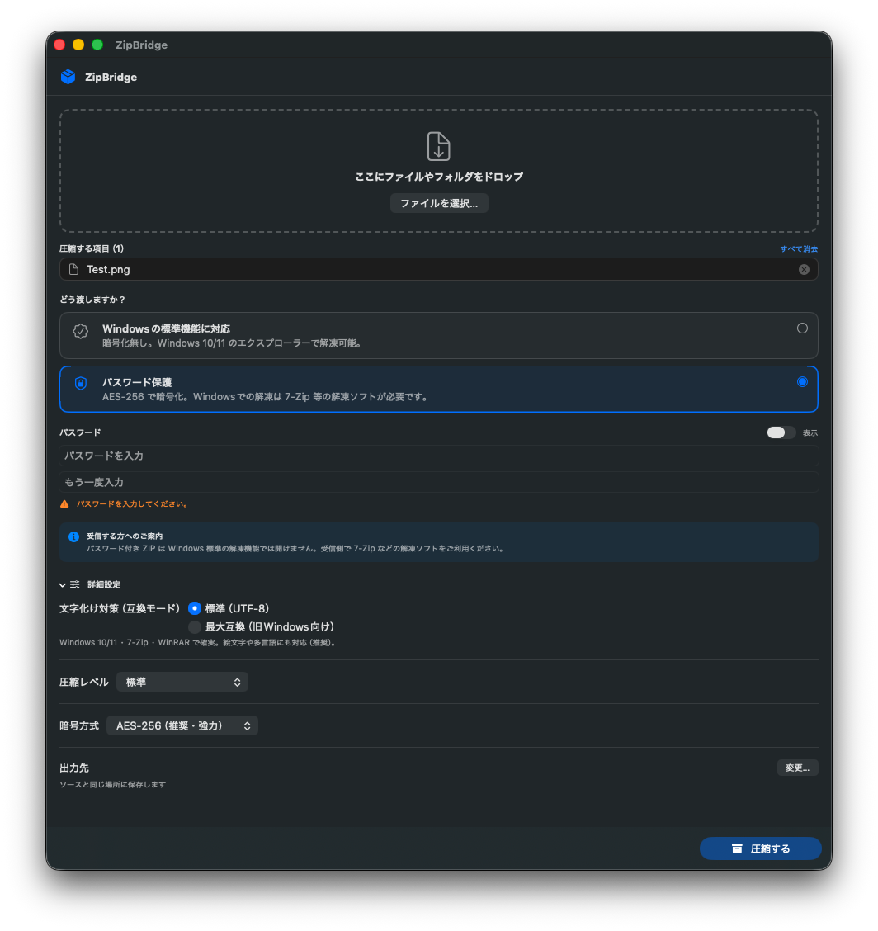Image resolution: width=878 pixels, height=931 pixels.
Task: Click the green full-screen window button
Action: (x=97, y=45)
